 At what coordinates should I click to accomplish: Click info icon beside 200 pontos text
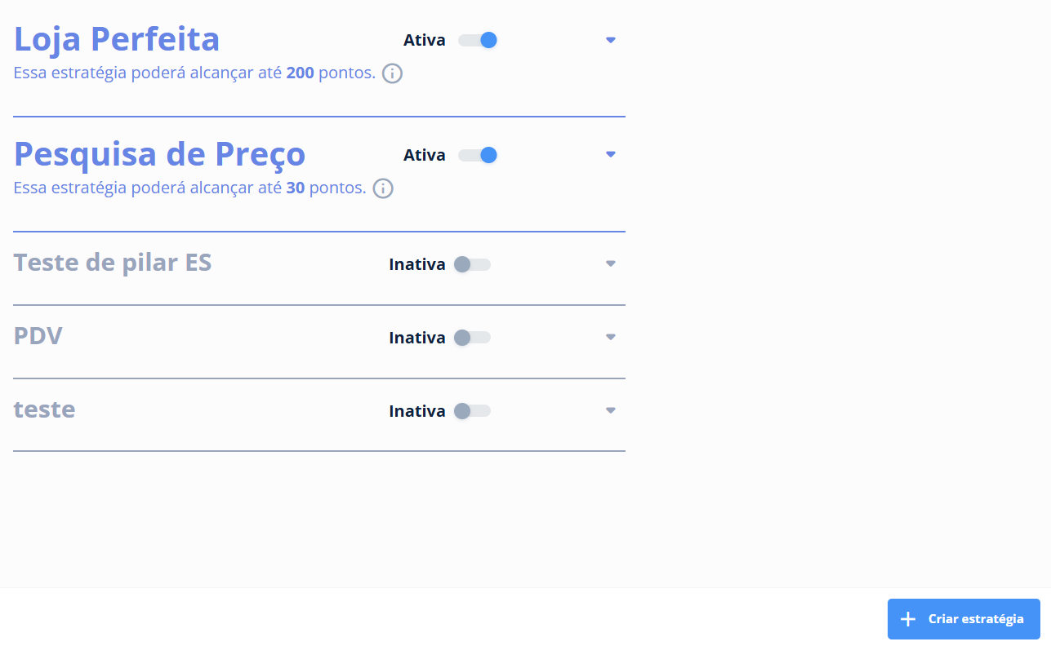coord(393,73)
